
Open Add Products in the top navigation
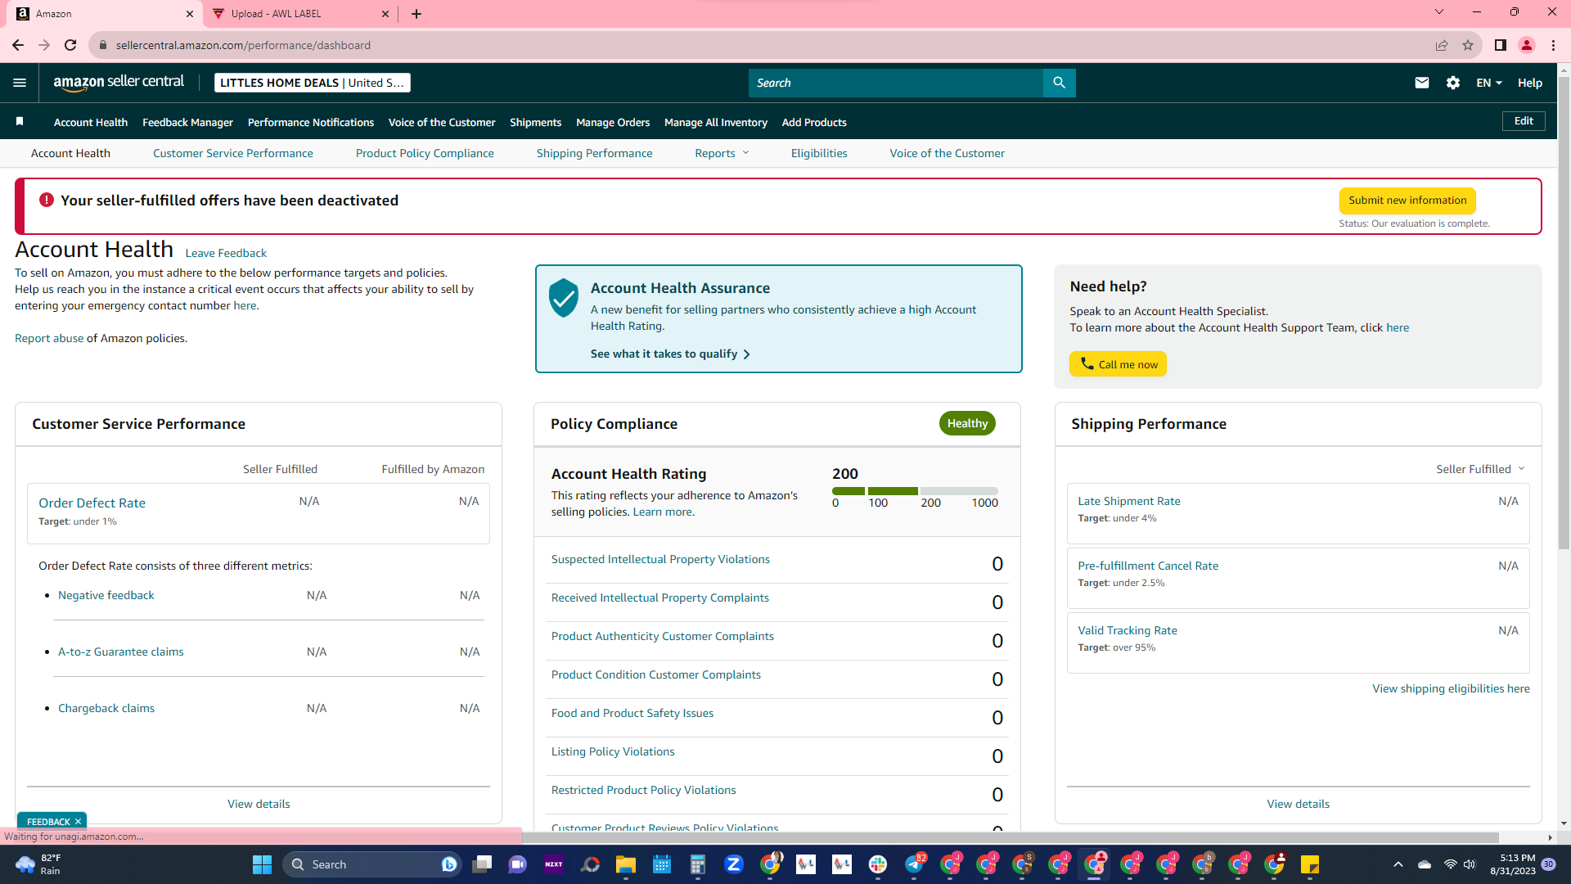pos(814,122)
